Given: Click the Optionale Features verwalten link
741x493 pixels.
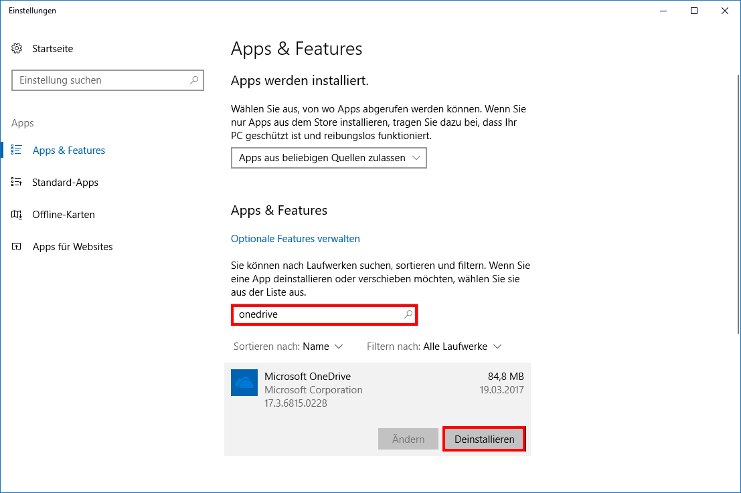Looking at the screenshot, I should (295, 238).
